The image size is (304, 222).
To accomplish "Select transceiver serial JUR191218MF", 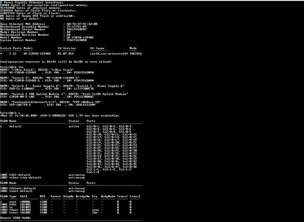I will tap(85, 105).
